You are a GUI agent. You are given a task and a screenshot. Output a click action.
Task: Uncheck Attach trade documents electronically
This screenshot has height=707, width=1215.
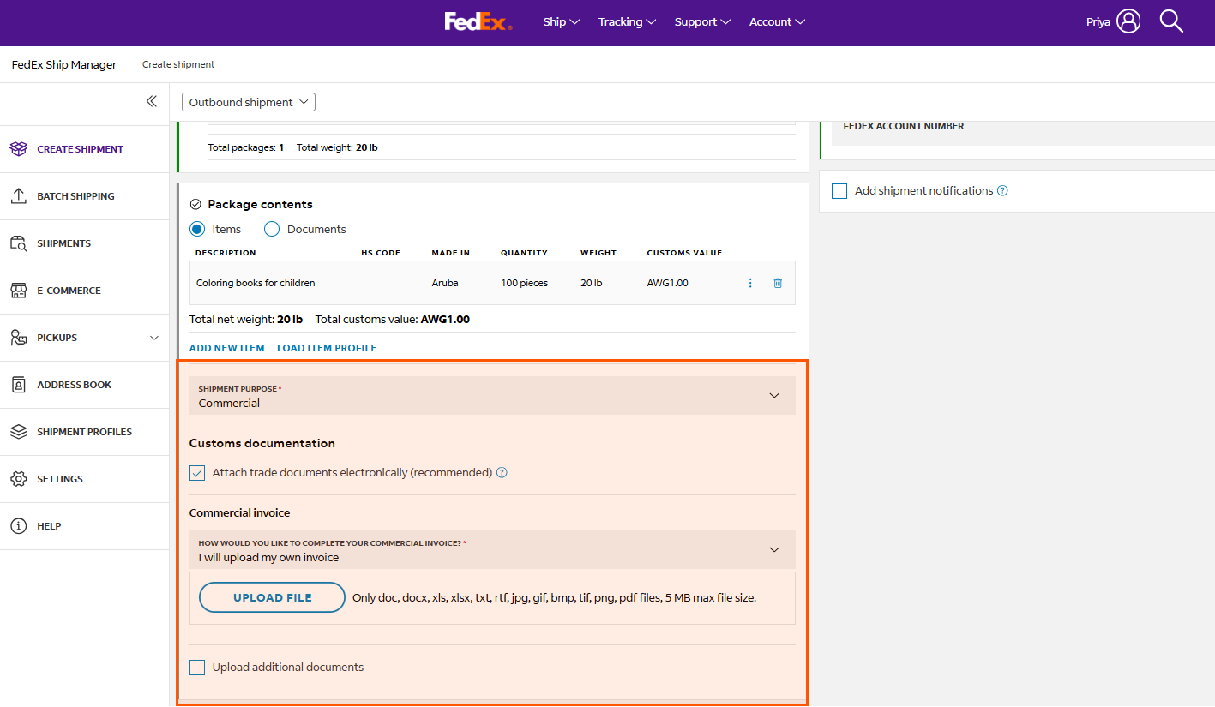197,472
